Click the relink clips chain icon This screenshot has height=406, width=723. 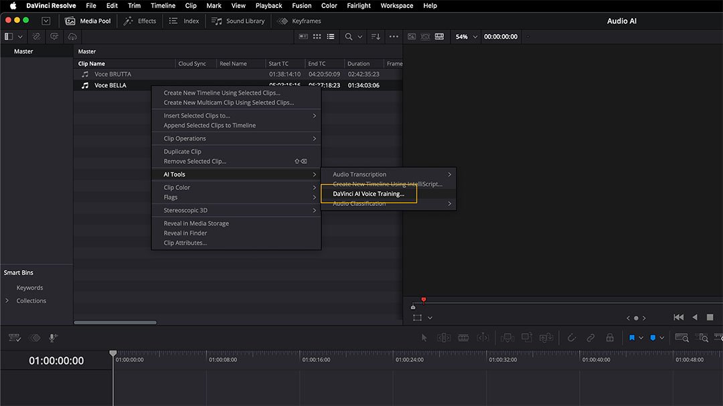36,36
